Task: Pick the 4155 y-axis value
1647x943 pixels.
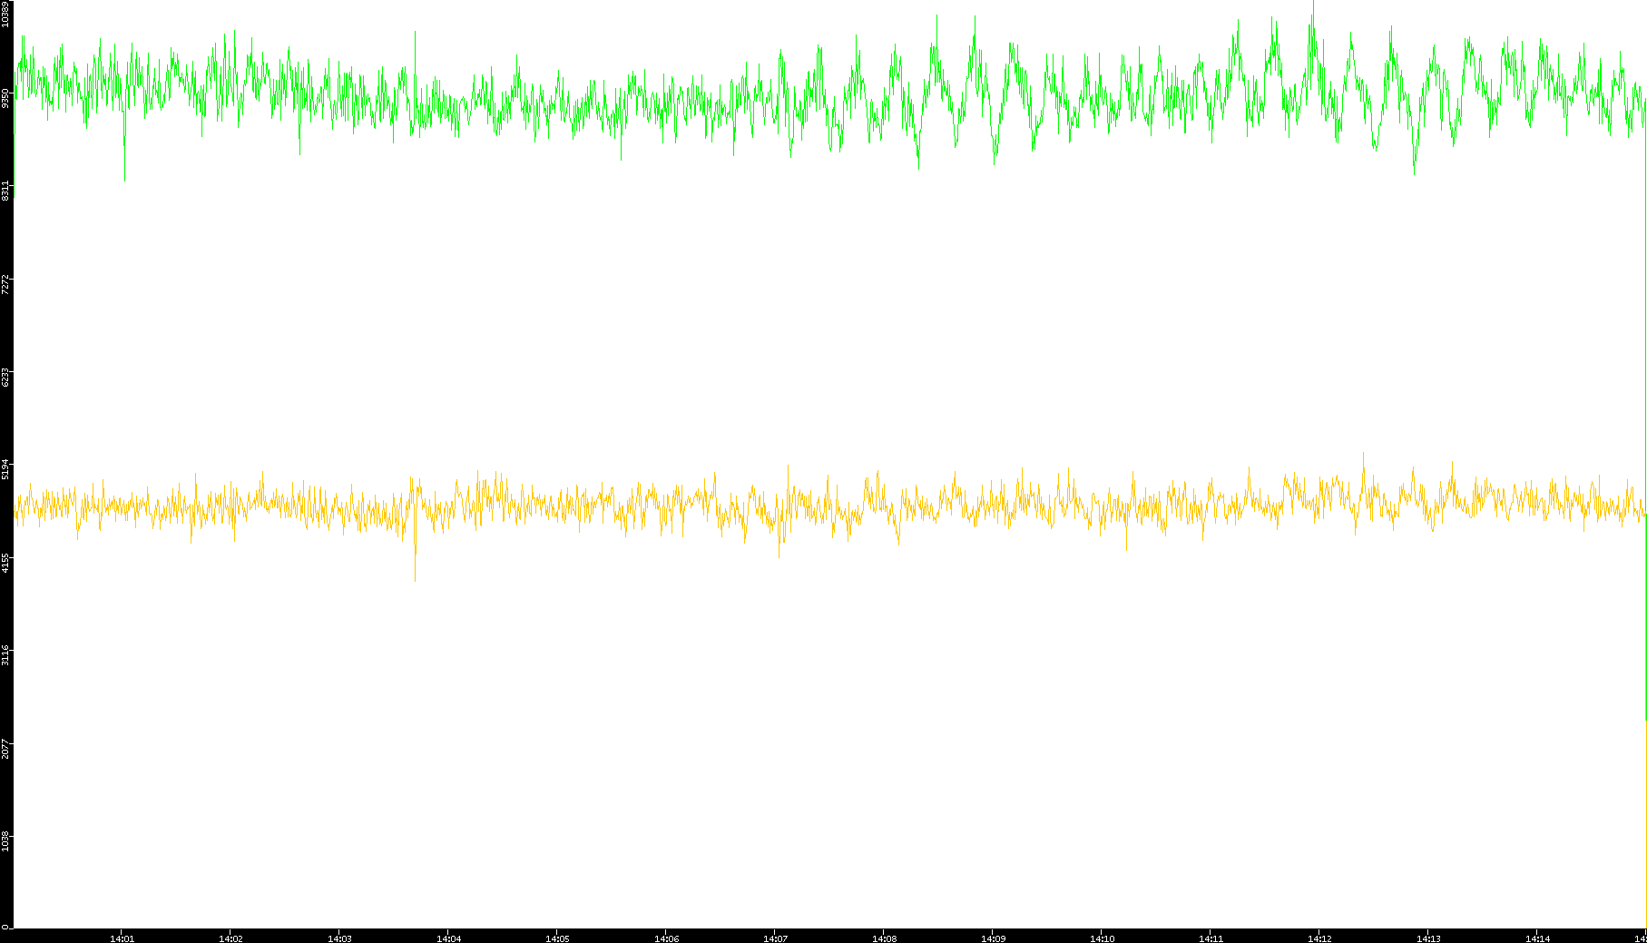Action: click(x=5, y=562)
